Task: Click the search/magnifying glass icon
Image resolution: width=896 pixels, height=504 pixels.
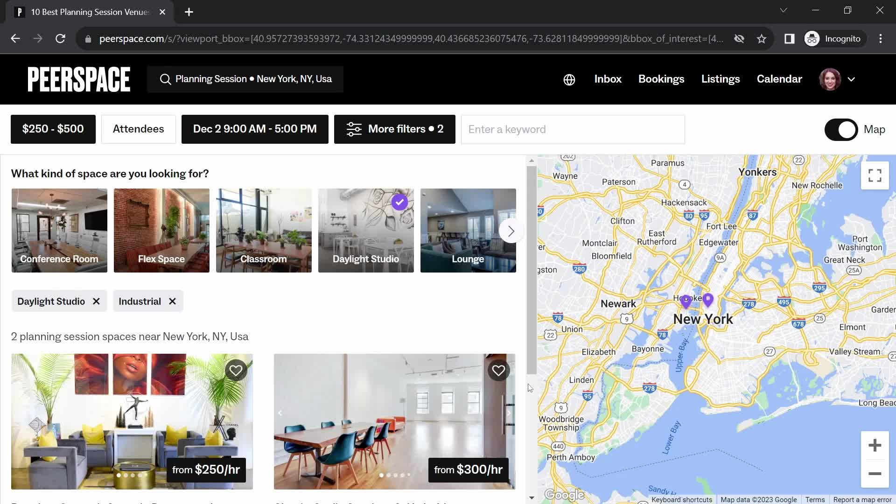Action: coord(166,79)
